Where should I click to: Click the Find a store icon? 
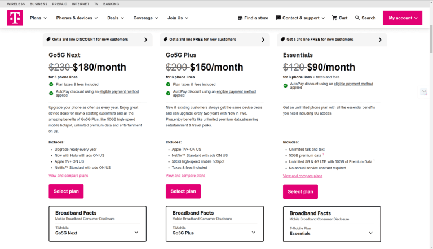click(240, 18)
